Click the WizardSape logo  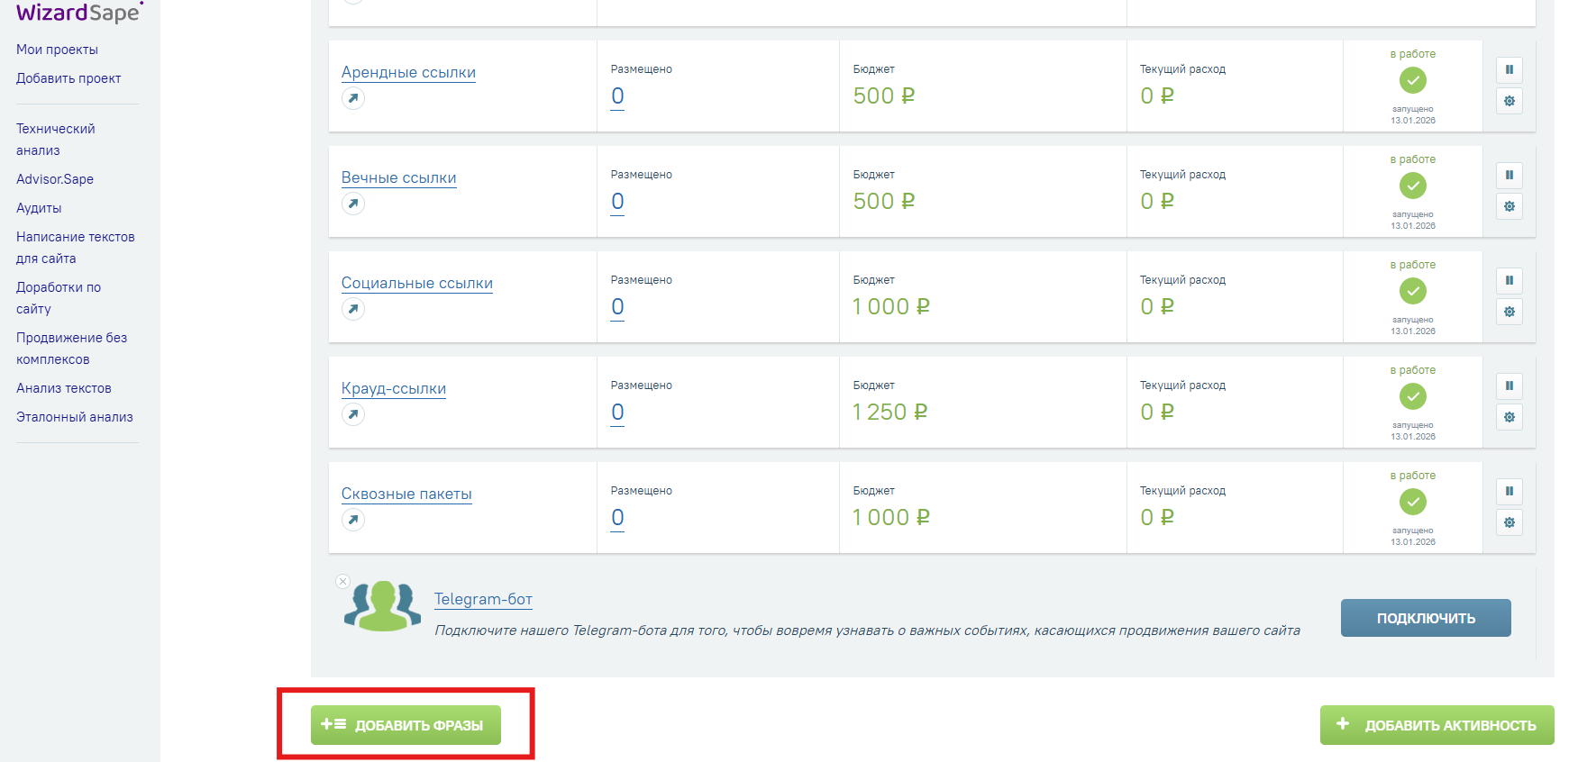[x=79, y=13]
